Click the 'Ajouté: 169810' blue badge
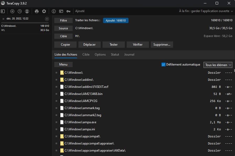This screenshot has width=235, height=156. click(116, 20)
